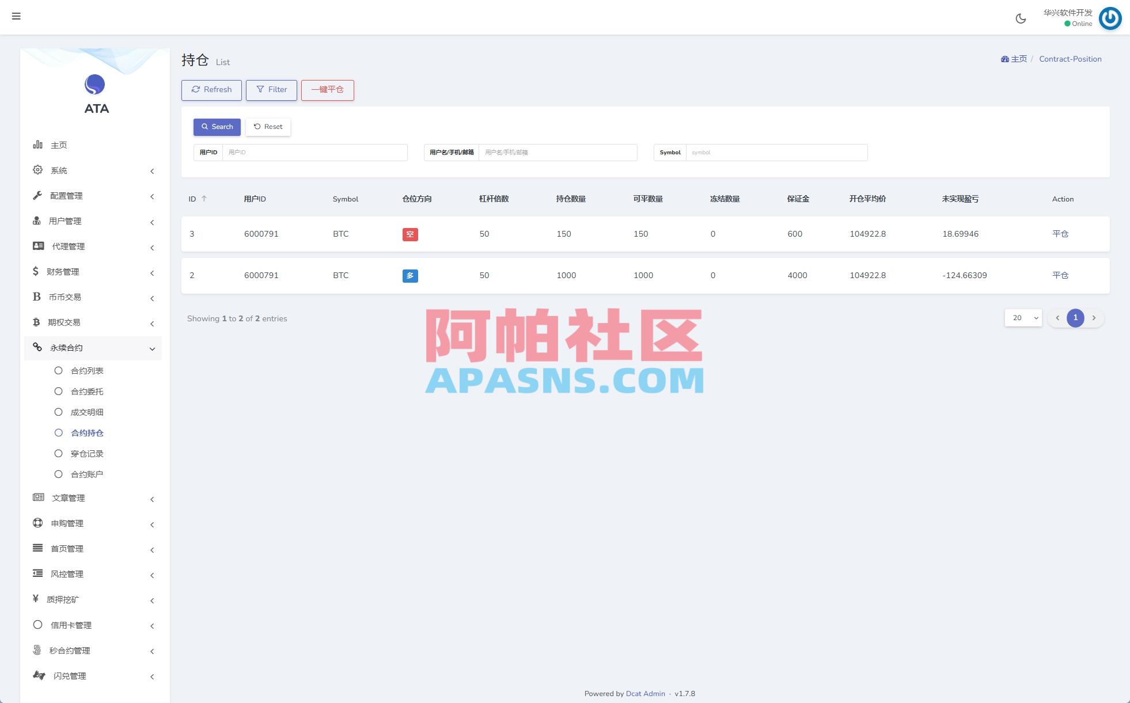Switch to 合约列表 menu item
1130x703 pixels.
(x=88, y=370)
